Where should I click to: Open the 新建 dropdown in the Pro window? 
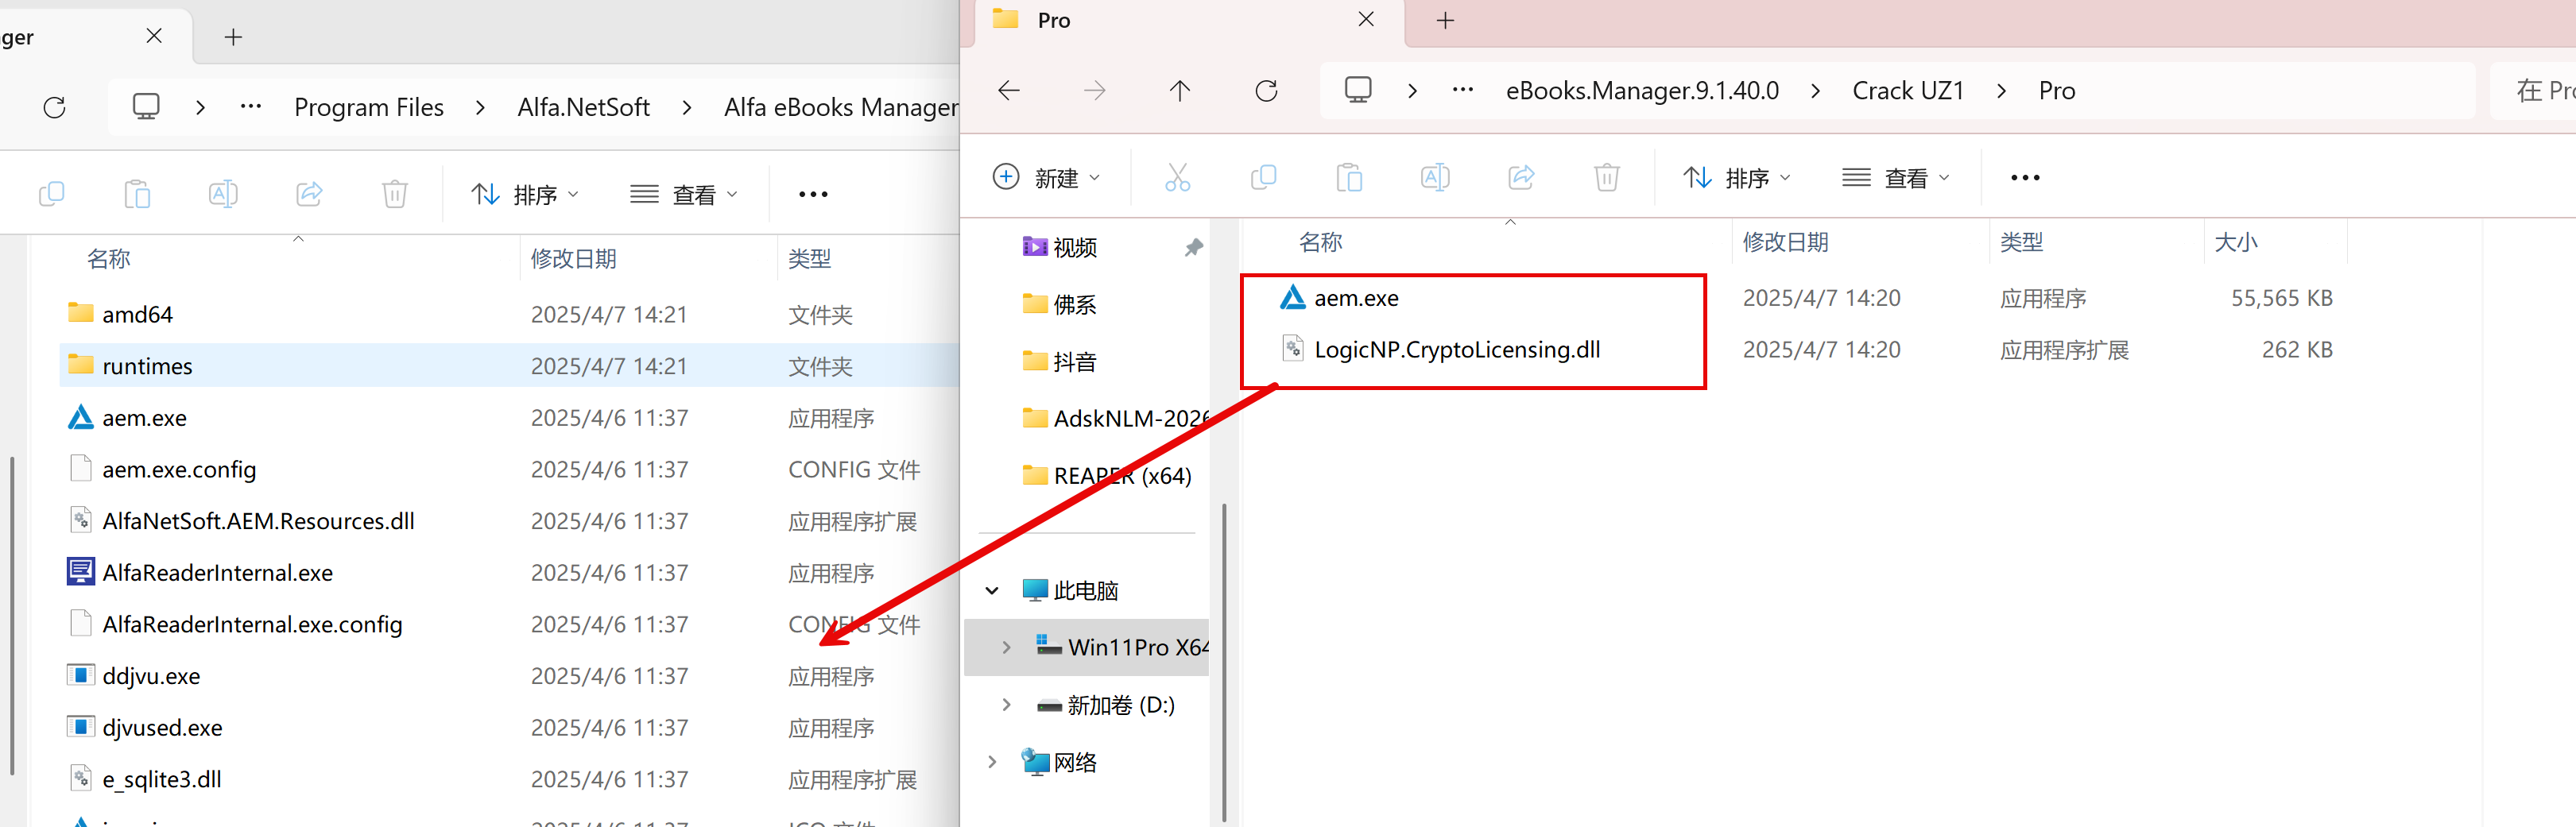point(1046,178)
